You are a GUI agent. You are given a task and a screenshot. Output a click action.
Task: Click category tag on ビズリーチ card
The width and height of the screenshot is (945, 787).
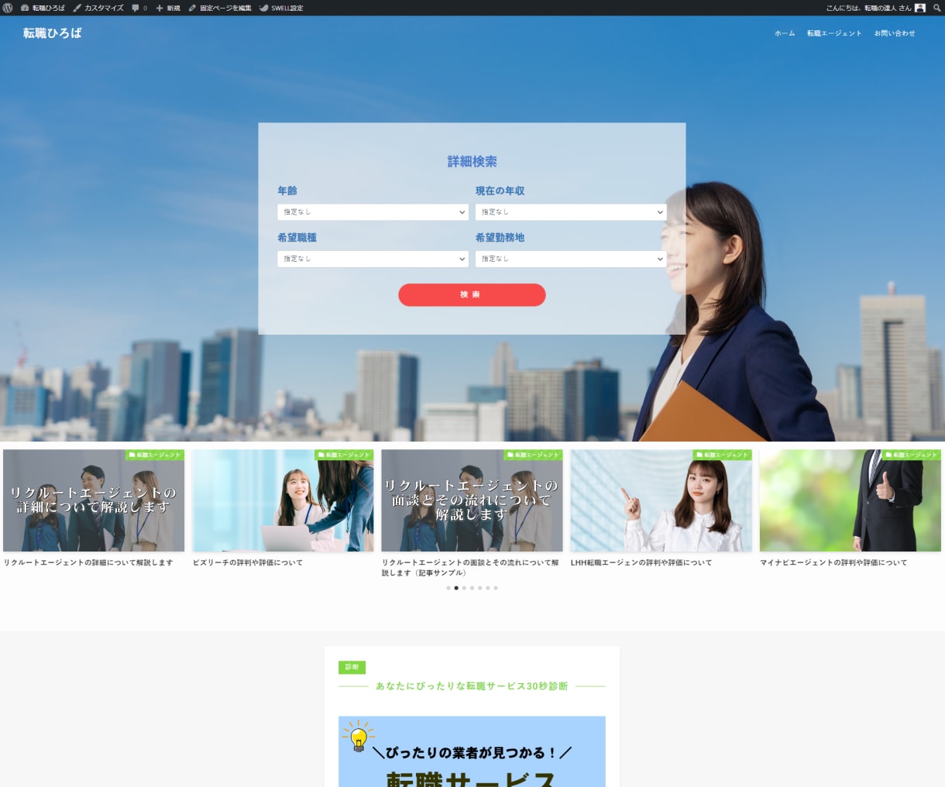click(344, 455)
